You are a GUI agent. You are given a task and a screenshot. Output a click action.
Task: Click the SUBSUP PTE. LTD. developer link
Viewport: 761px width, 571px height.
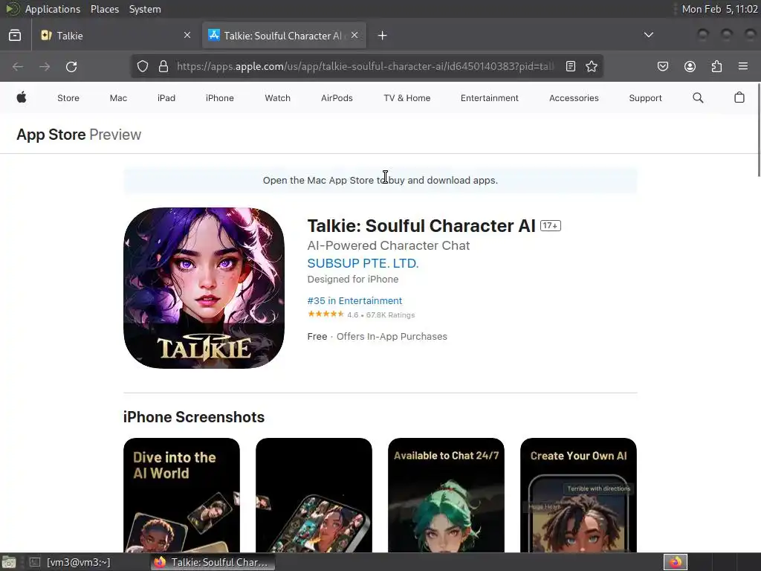click(x=363, y=263)
